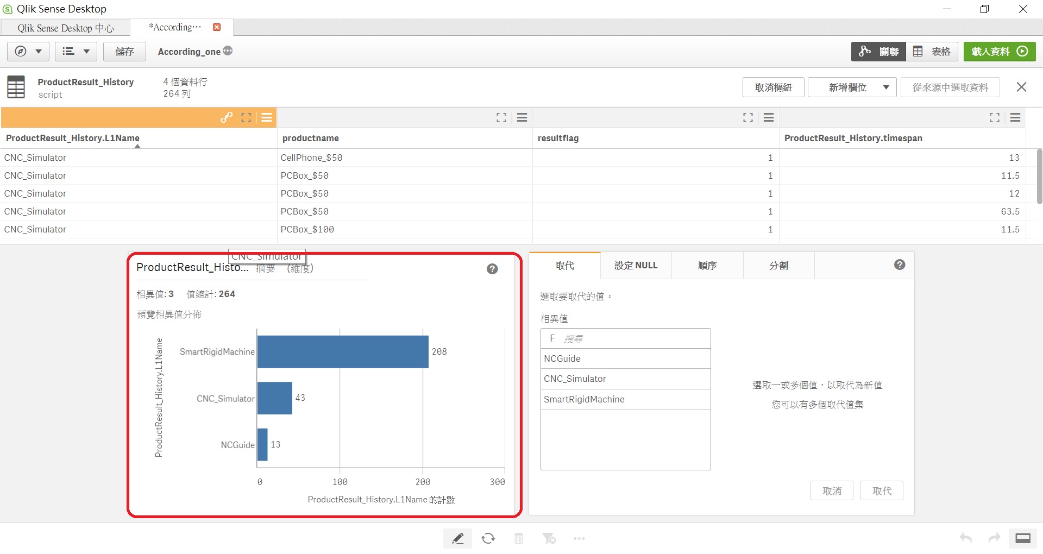Click the vertical scrollbar of the data table
The width and height of the screenshot is (1043, 554).
(1039, 177)
